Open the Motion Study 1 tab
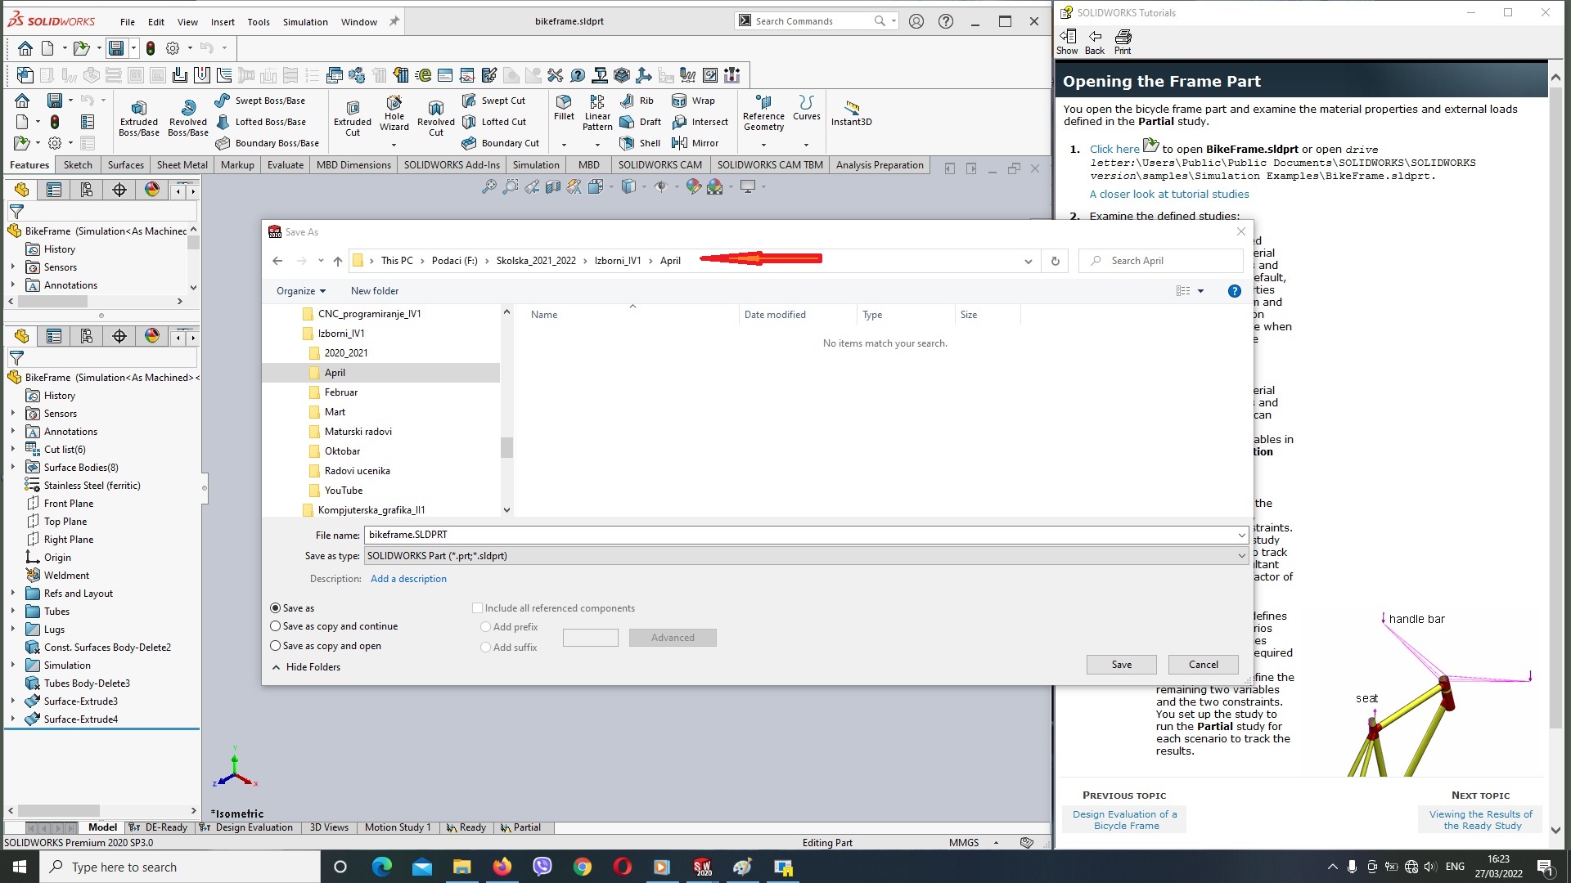 (x=397, y=827)
